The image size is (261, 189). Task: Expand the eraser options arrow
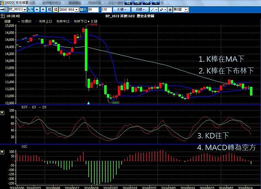165,10
